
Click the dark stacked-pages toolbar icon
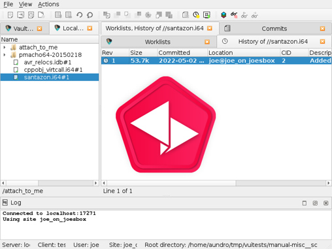169,15
